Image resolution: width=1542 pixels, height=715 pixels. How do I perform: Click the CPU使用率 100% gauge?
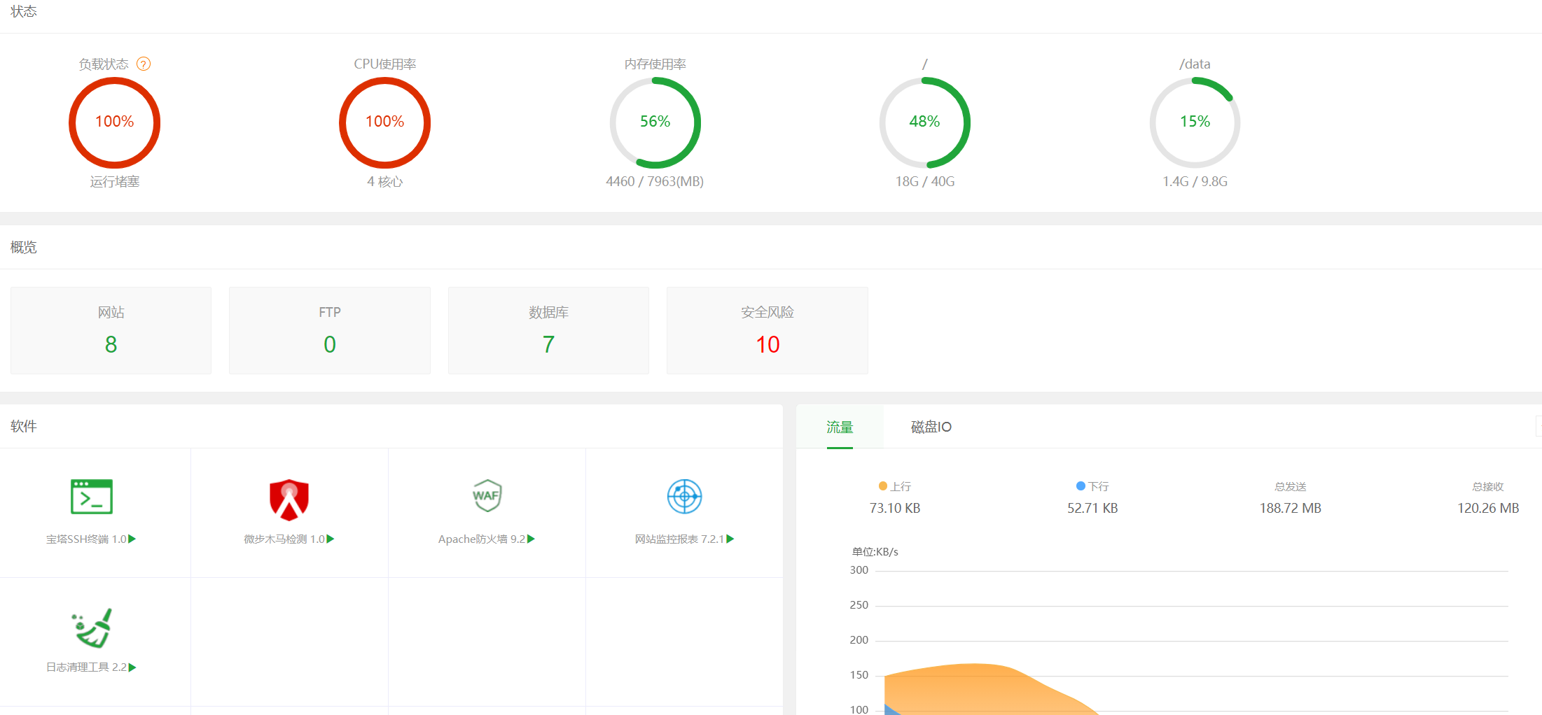(x=384, y=122)
